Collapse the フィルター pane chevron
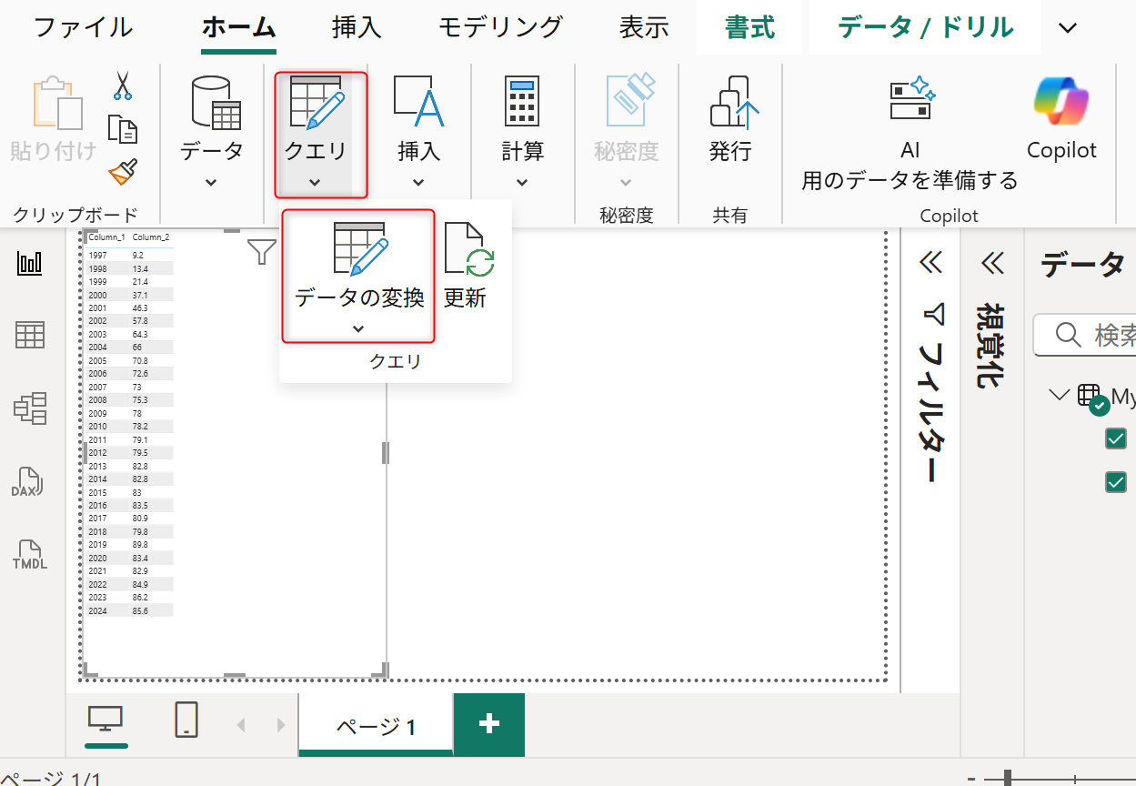This screenshot has width=1136, height=786. (930, 263)
